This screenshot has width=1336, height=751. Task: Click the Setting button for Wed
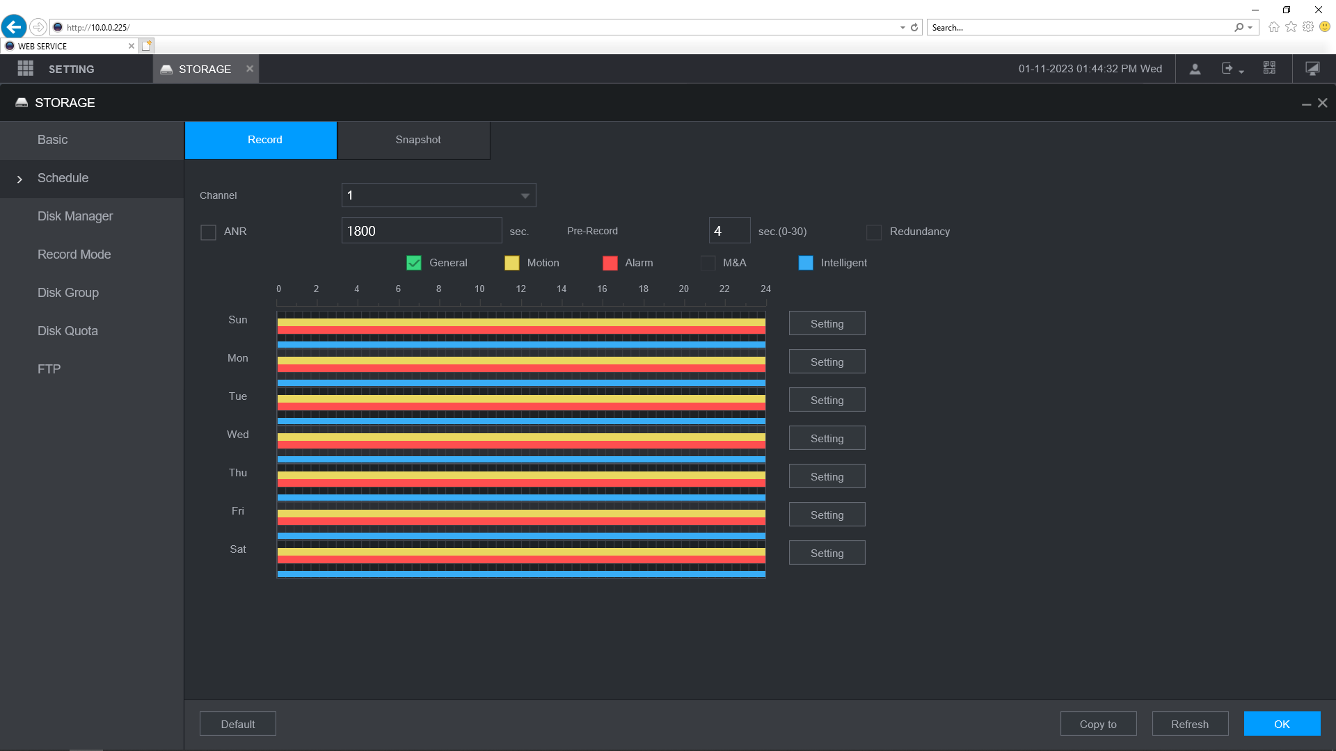point(827,438)
